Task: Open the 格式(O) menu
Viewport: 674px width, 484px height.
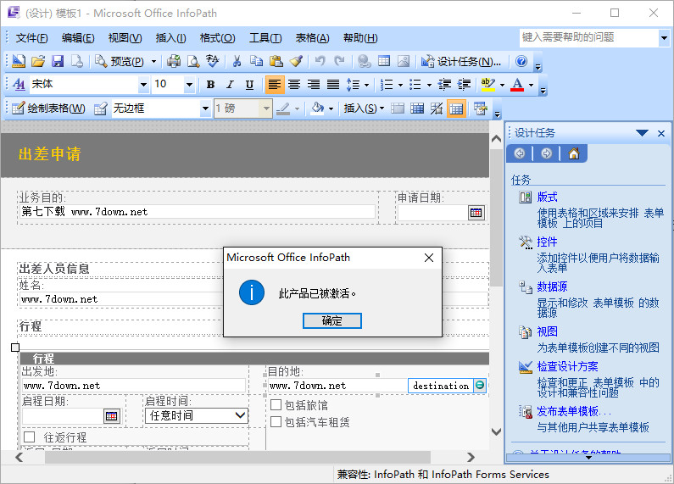Action: coord(217,38)
